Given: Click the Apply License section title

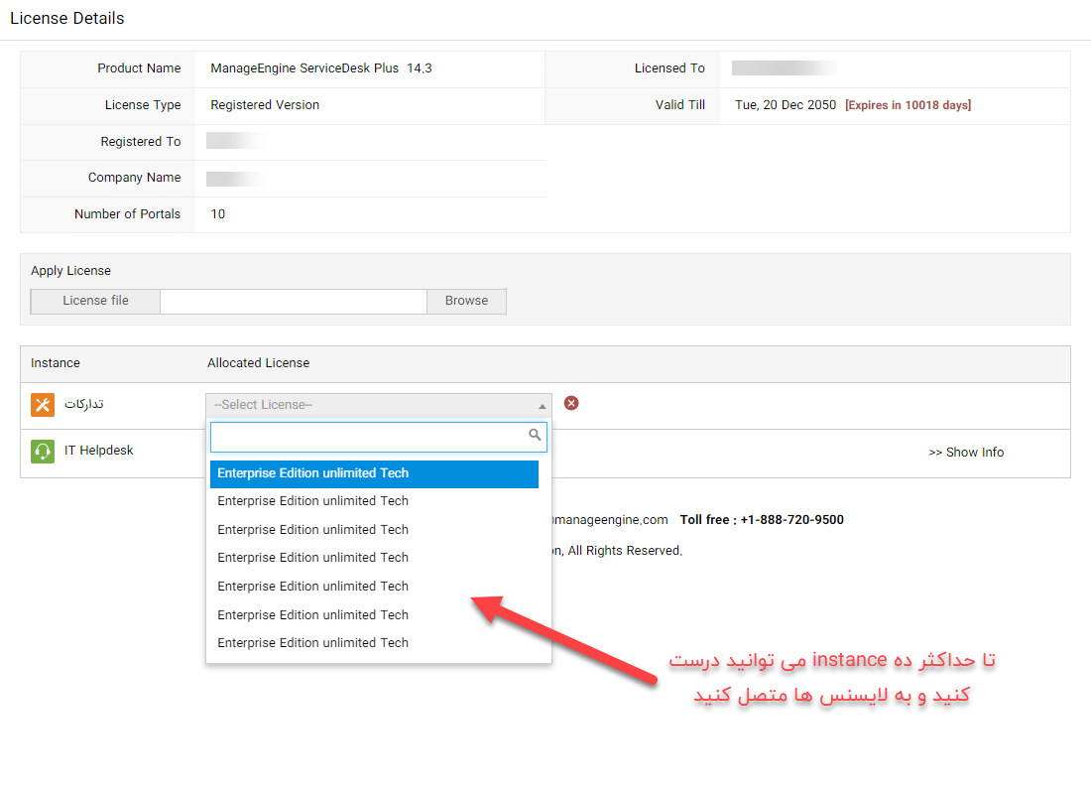Looking at the screenshot, I should [x=71, y=271].
